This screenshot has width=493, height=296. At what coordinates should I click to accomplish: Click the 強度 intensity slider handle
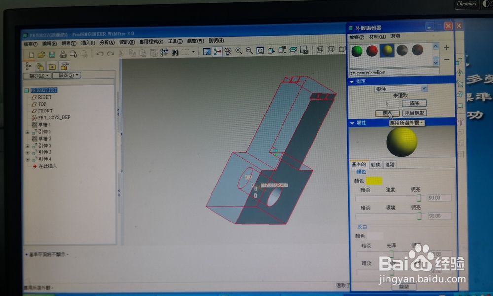[x=419, y=198]
